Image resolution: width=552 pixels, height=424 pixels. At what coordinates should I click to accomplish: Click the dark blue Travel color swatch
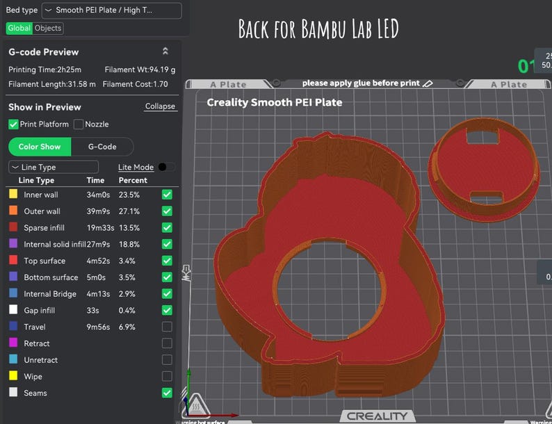[x=13, y=326]
